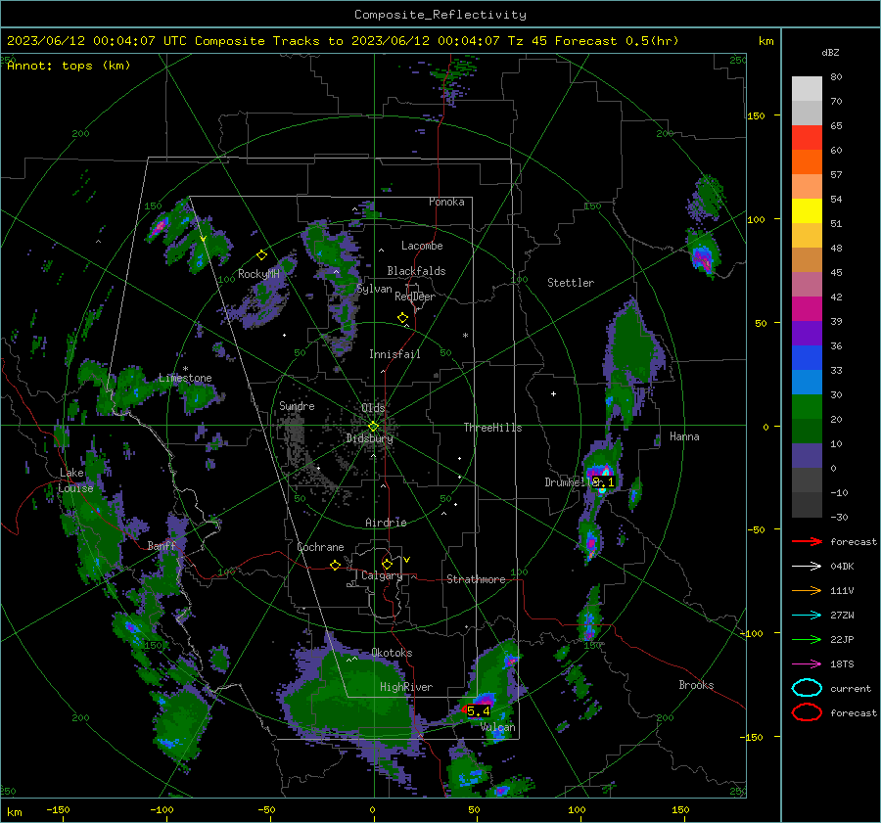Click the dBZ legend heading

coord(830,52)
